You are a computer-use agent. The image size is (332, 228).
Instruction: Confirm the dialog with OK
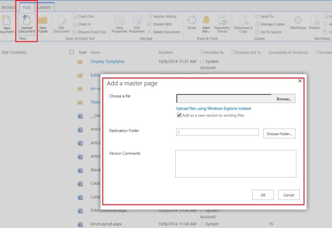(263, 195)
